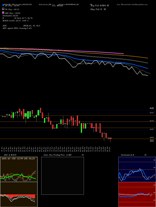Open the red RSI mini chart
Image resolution: width=156 pixels, height=207 pixels.
137,194
